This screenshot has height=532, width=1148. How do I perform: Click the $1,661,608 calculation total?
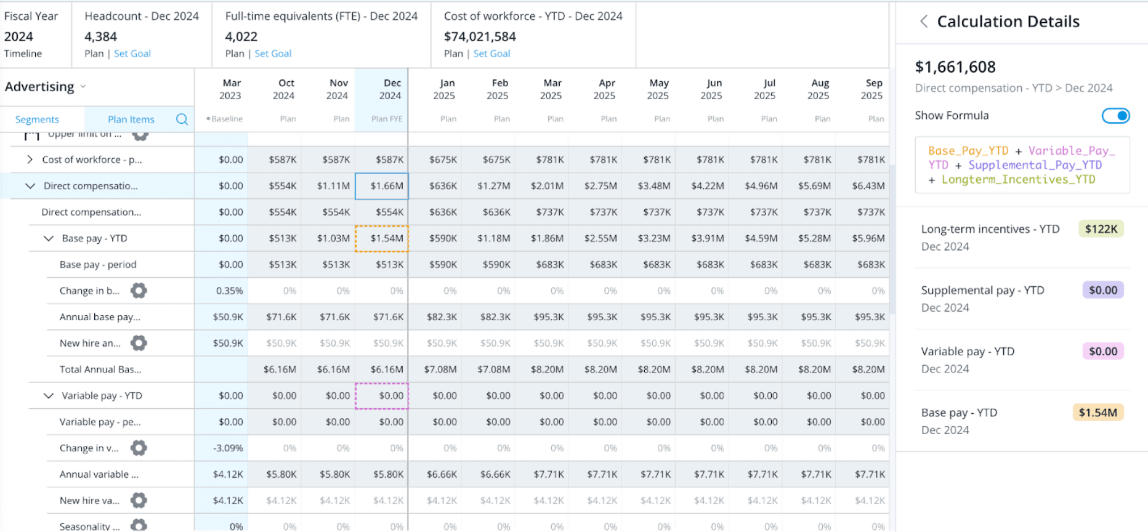[x=955, y=67]
